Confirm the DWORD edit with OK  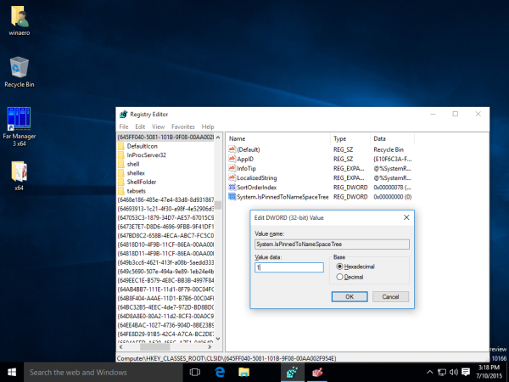tap(350, 296)
